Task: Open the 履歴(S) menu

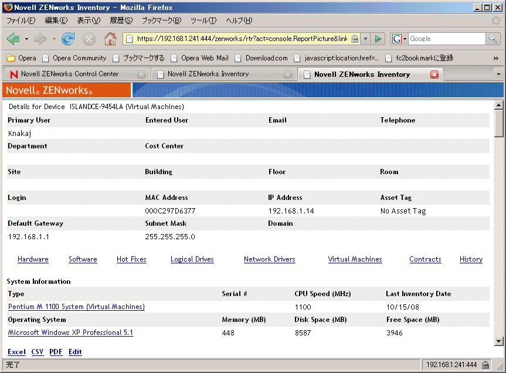Action: (121, 21)
